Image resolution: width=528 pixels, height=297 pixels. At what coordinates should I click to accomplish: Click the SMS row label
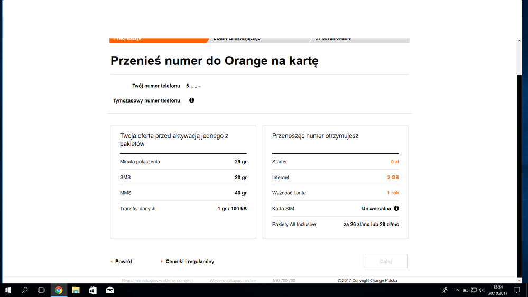point(125,178)
